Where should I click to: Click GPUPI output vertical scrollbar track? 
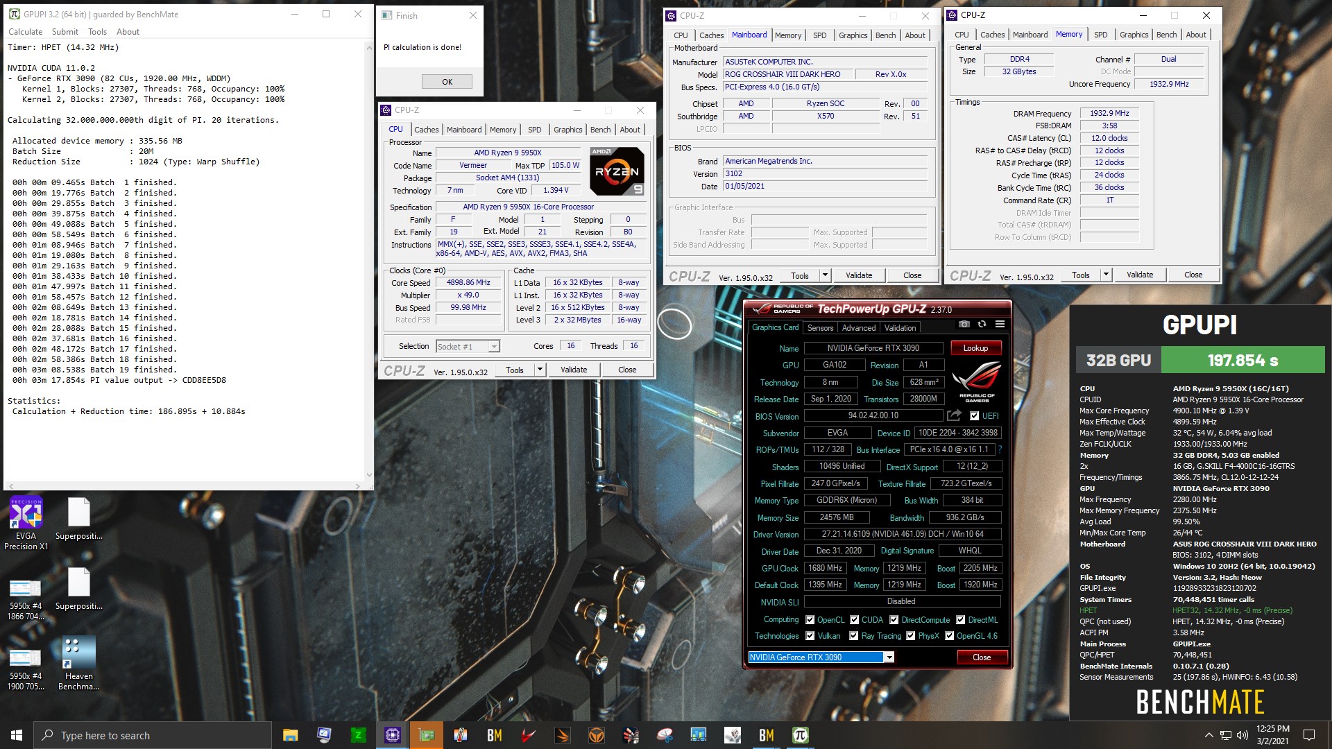click(368, 260)
